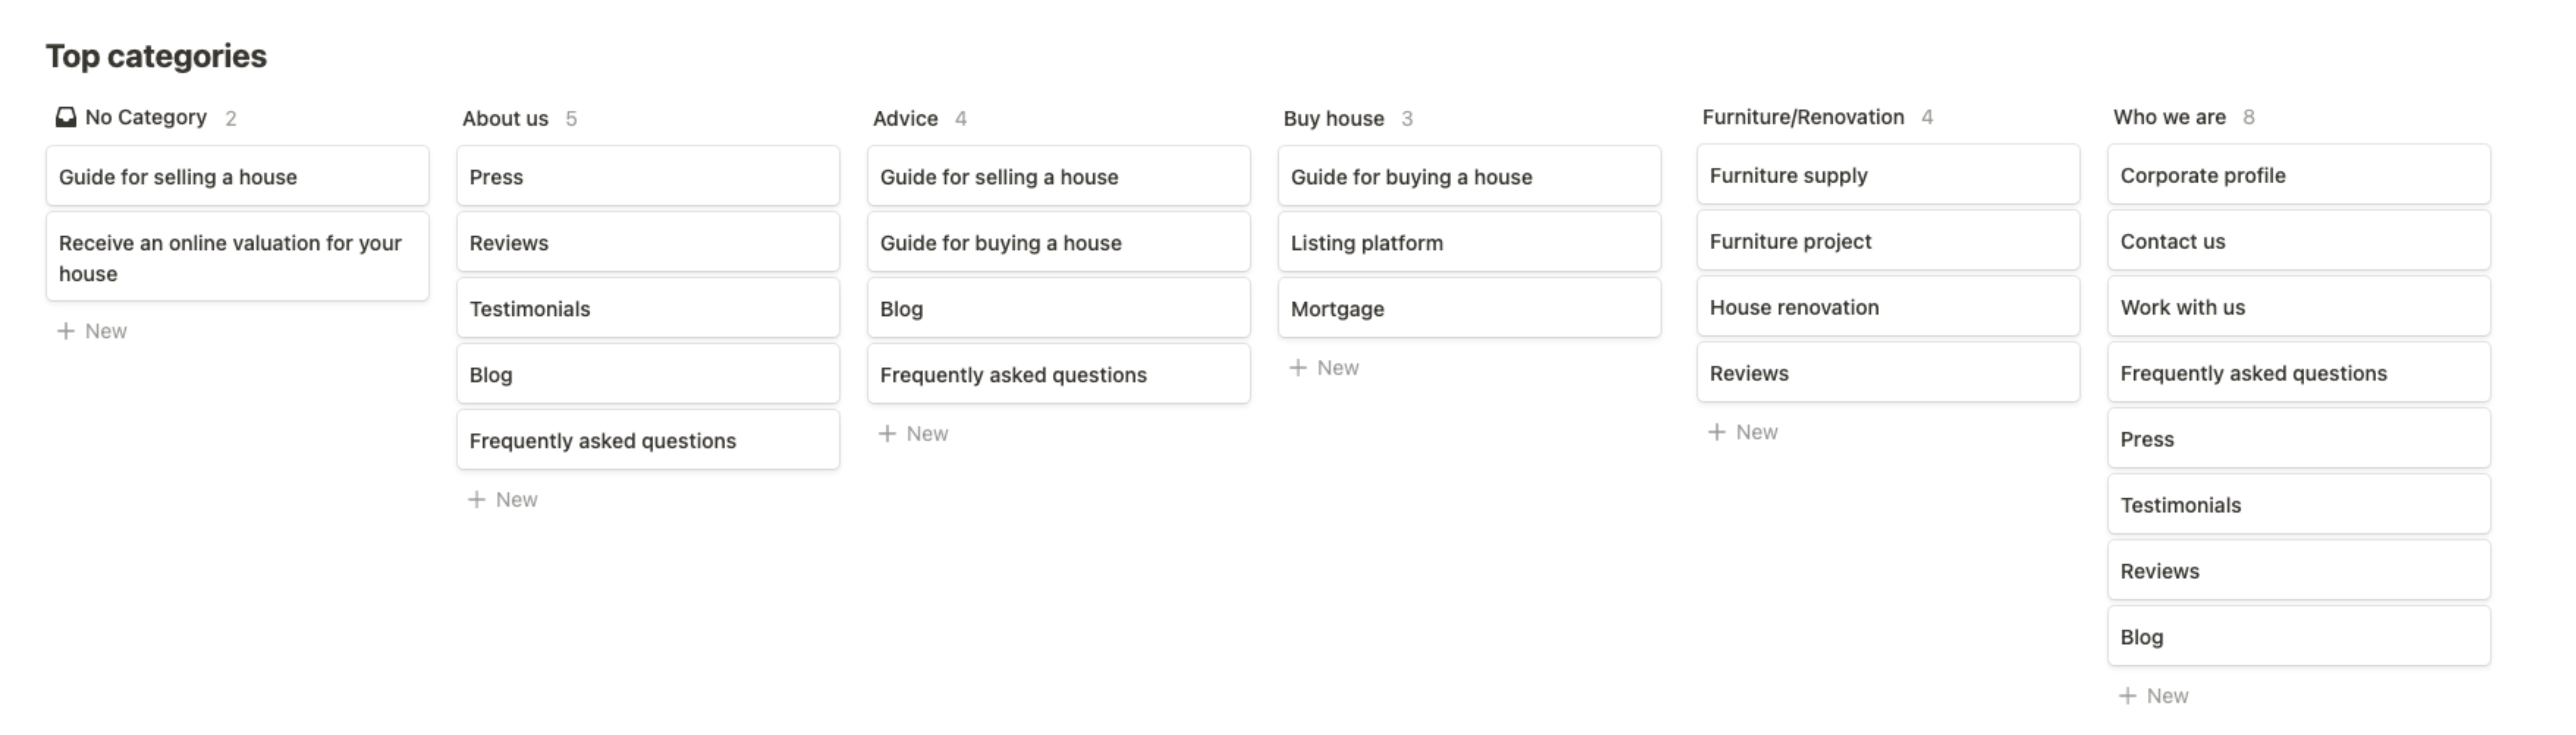Add a new card under Furniture/Renovation
2576x735 pixels.
click(1743, 432)
